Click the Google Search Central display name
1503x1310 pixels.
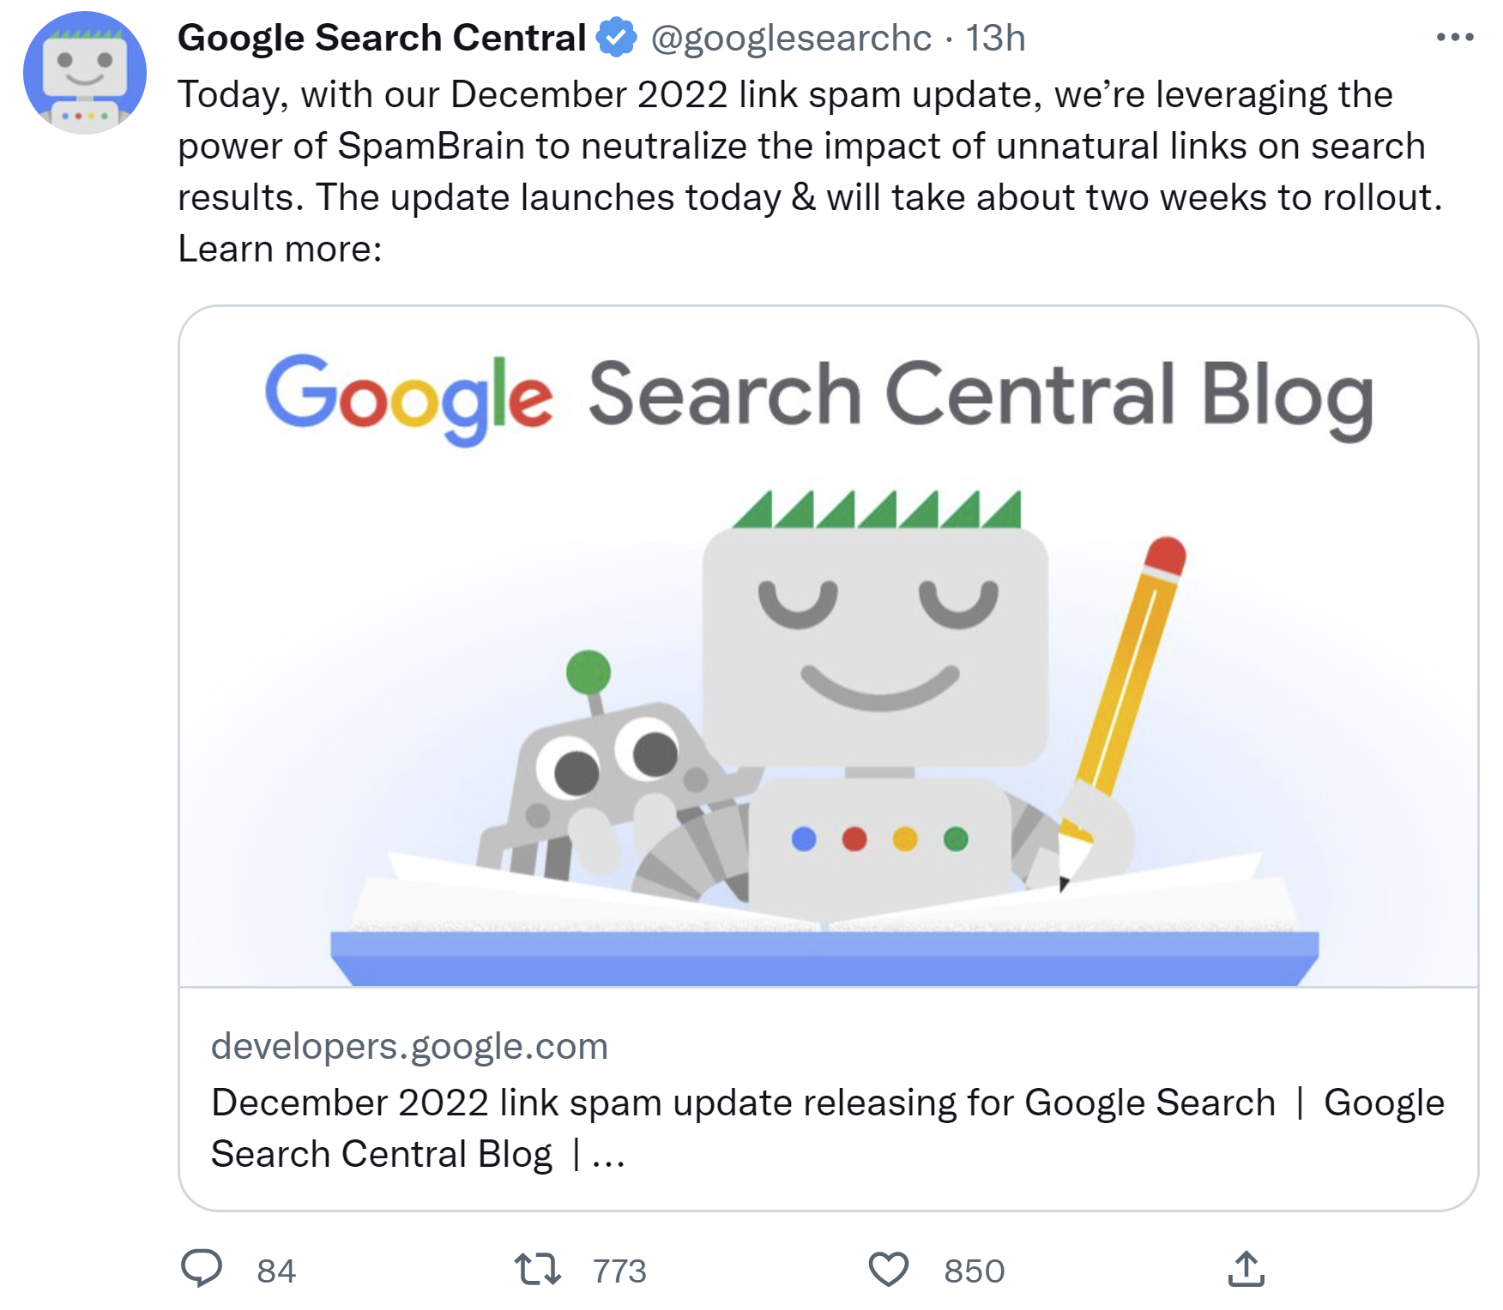[380, 36]
